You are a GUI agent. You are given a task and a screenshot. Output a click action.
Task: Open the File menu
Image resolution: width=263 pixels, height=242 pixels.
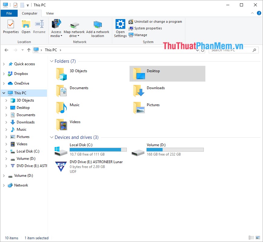click(x=9, y=13)
